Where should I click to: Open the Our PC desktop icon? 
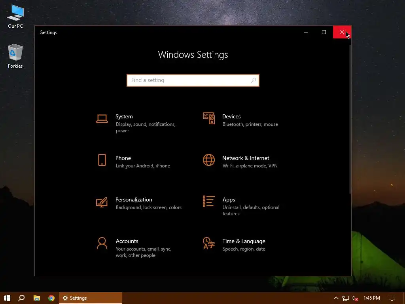[15, 16]
